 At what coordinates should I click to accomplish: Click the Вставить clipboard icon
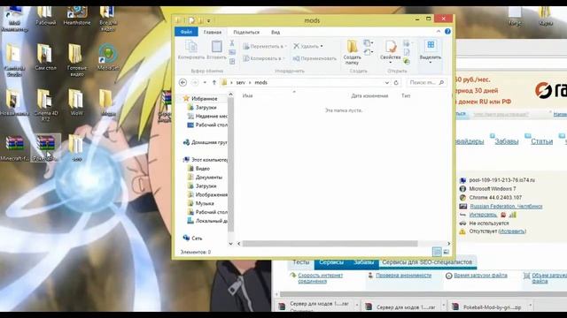(216, 47)
